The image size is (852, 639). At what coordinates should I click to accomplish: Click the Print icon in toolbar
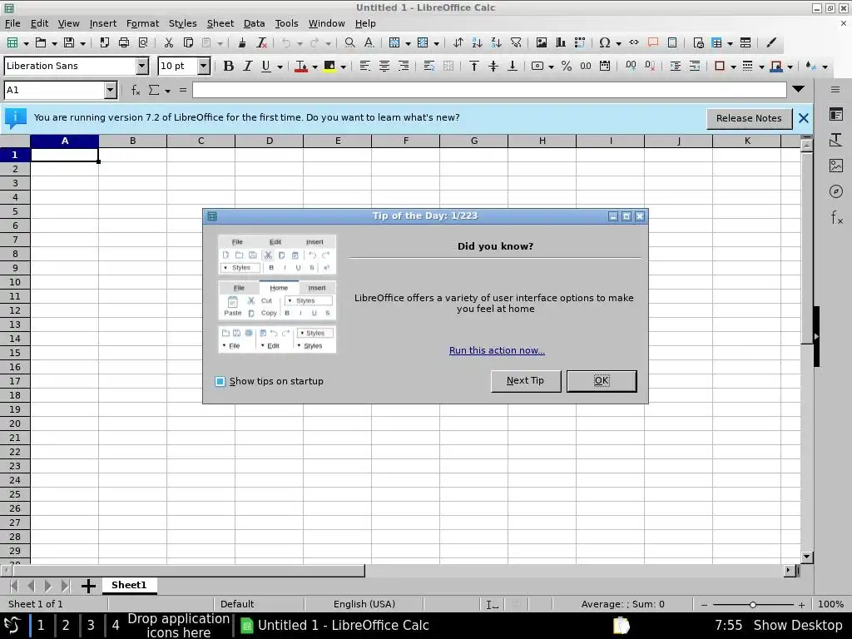[124, 43]
